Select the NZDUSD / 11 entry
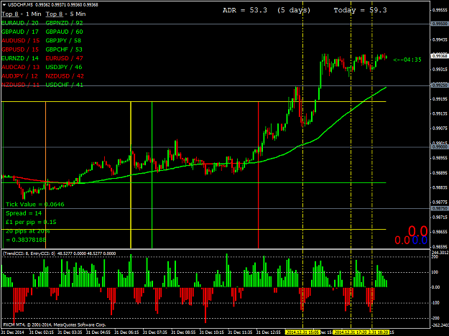Viewport: 449px width, 336px height. pos(20,85)
